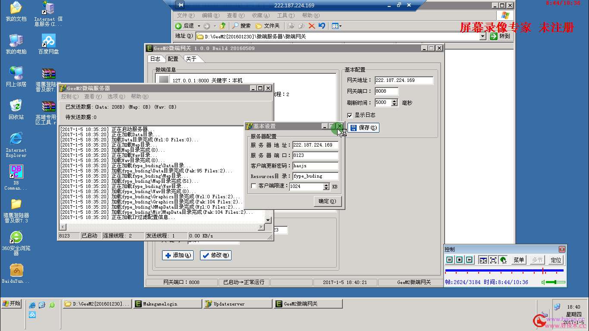Open 控制 menu in GeeM2微端服务器
Image resolution: width=589 pixels, height=331 pixels.
69,97
